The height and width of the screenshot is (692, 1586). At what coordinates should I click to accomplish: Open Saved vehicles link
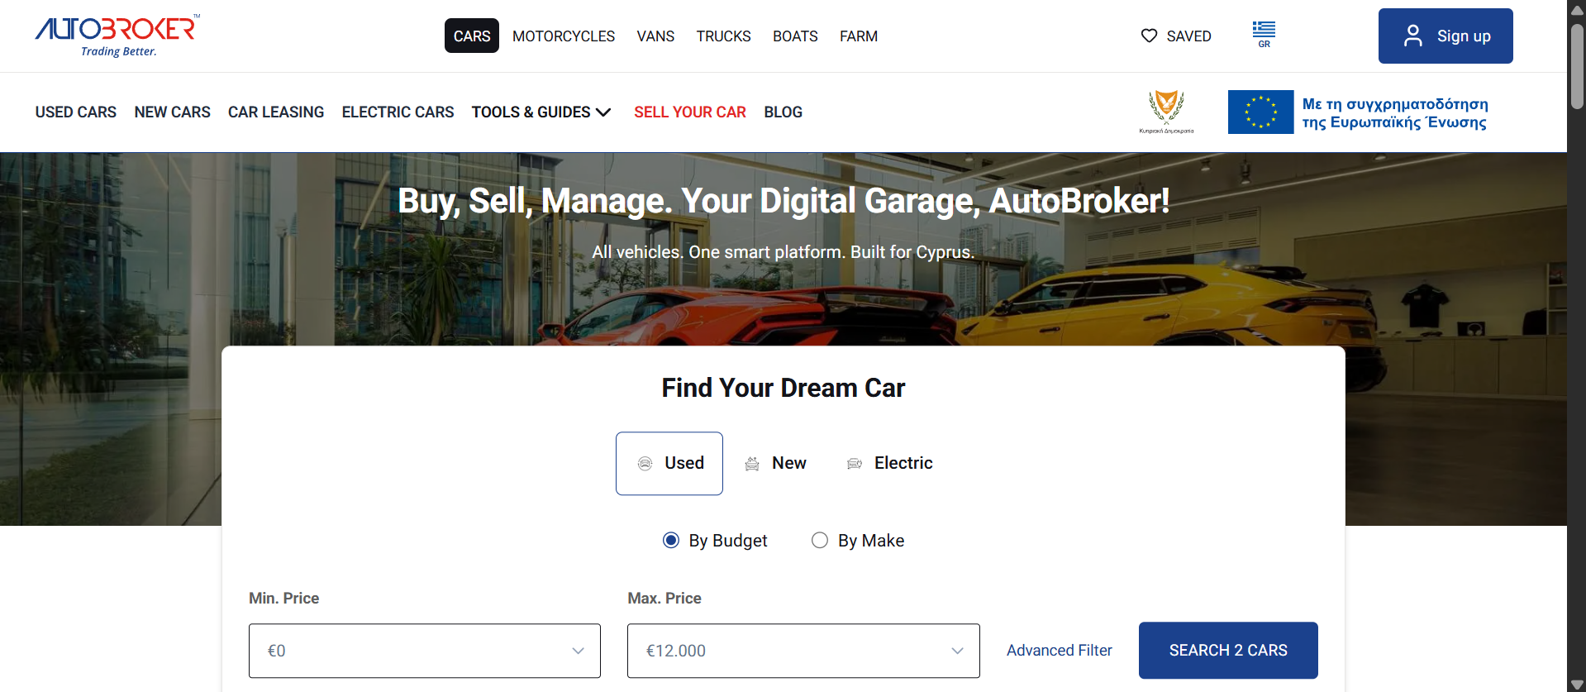coord(1176,36)
